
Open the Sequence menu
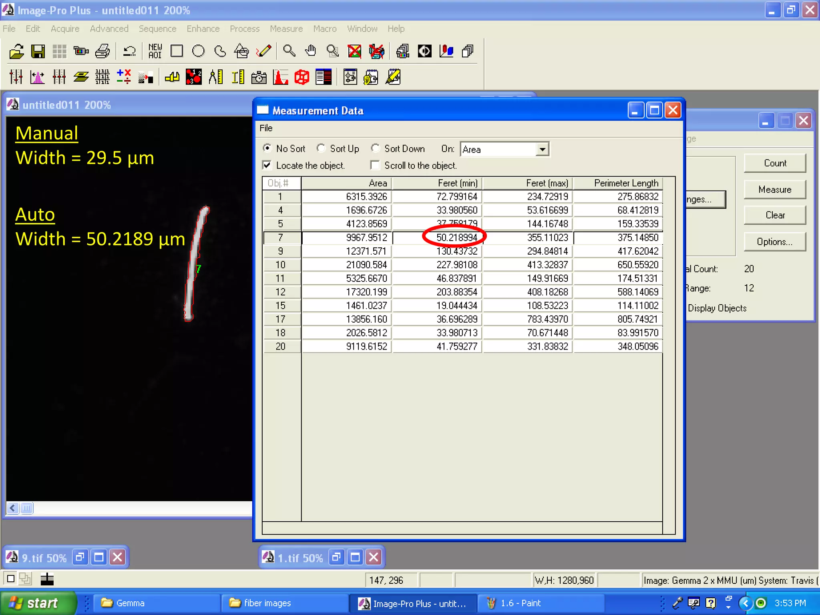(x=157, y=29)
